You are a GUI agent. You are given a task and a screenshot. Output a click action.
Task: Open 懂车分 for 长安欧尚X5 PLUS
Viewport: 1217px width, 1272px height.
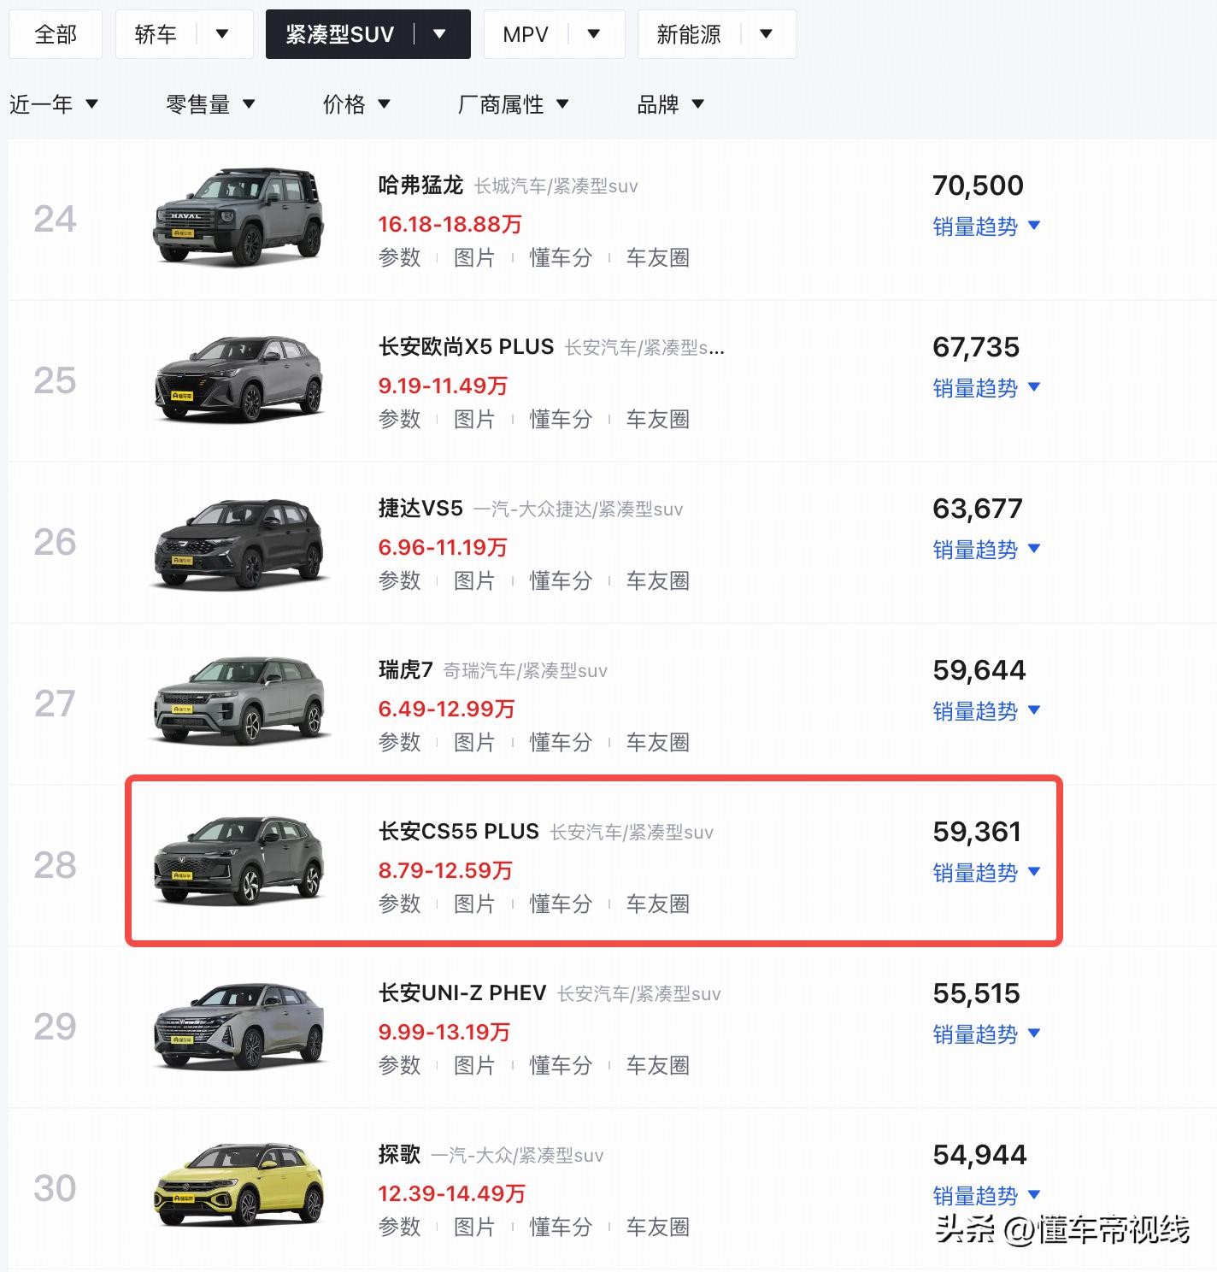[561, 419]
